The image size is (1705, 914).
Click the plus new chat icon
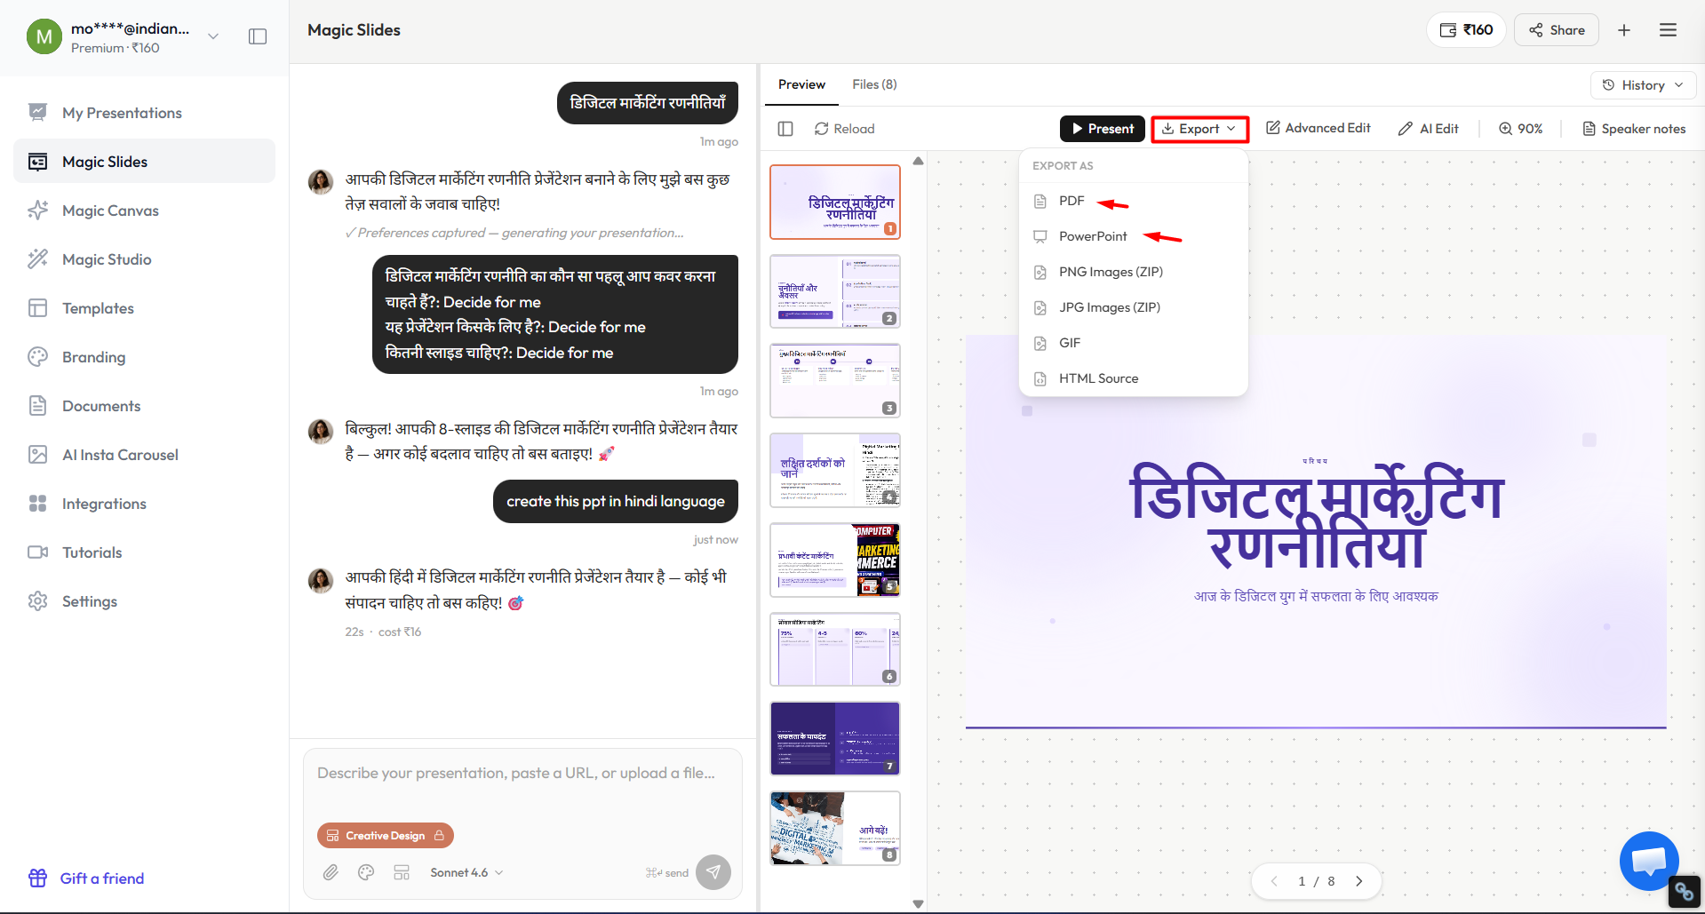click(x=1624, y=30)
